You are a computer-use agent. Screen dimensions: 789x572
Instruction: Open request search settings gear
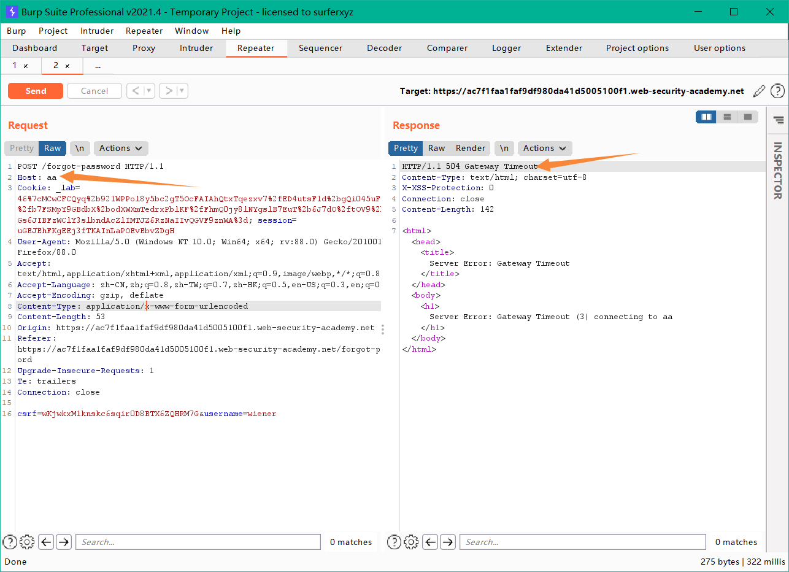27,542
